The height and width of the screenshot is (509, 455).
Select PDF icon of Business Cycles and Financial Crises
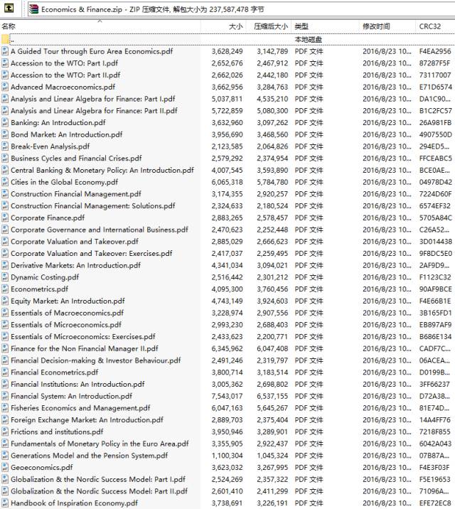[5, 158]
